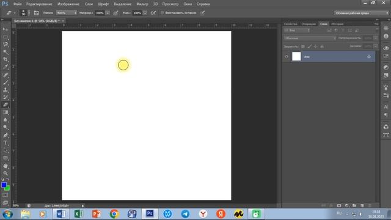
Task: Click the foreground blue color swatch
Action: point(4,185)
